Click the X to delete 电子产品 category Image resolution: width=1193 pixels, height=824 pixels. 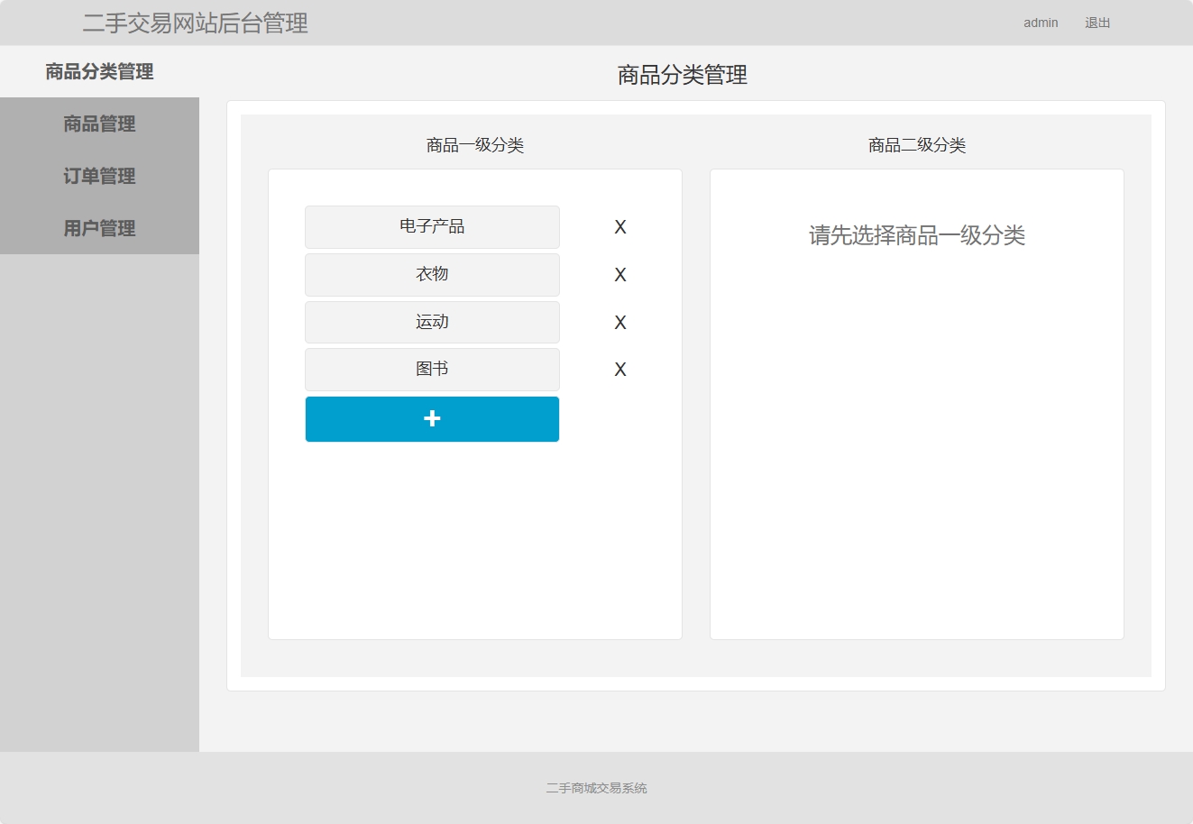coord(619,227)
